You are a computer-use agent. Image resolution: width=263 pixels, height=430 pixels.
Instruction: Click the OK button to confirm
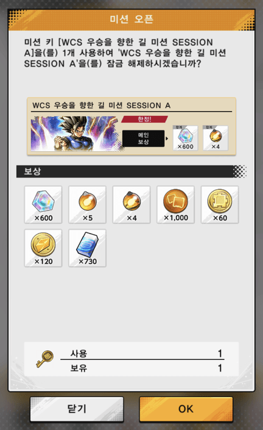[186, 409]
